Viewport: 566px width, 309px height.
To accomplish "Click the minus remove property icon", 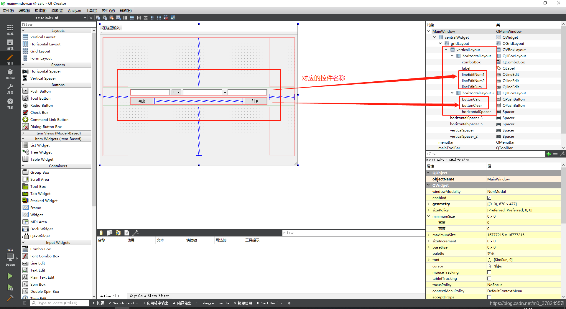I will click(x=555, y=154).
